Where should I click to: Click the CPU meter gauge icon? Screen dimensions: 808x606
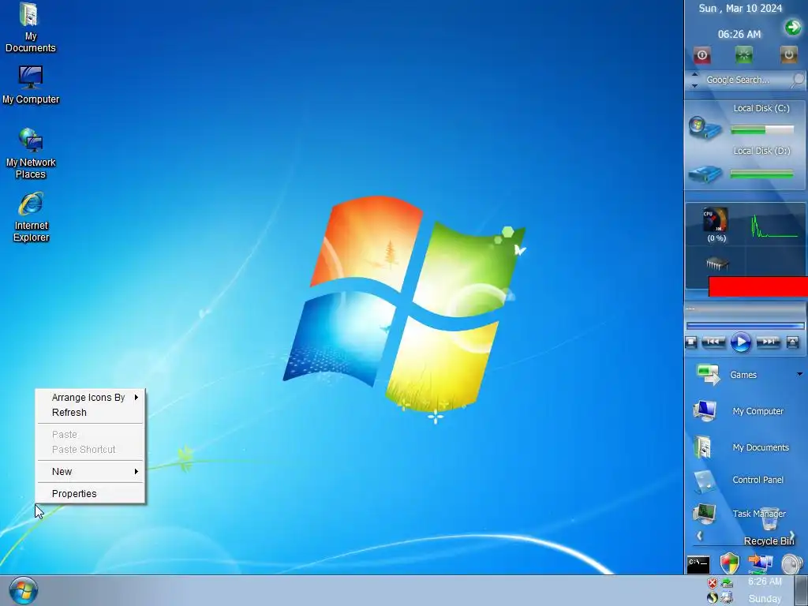pyautogui.click(x=715, y=219)
